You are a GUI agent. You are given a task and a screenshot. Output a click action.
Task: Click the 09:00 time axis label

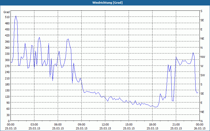pos(82,125)
